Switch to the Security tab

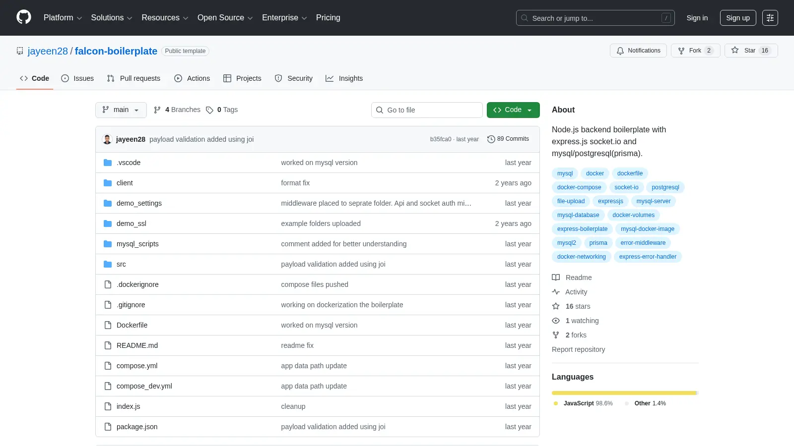(x=294, y=78)
